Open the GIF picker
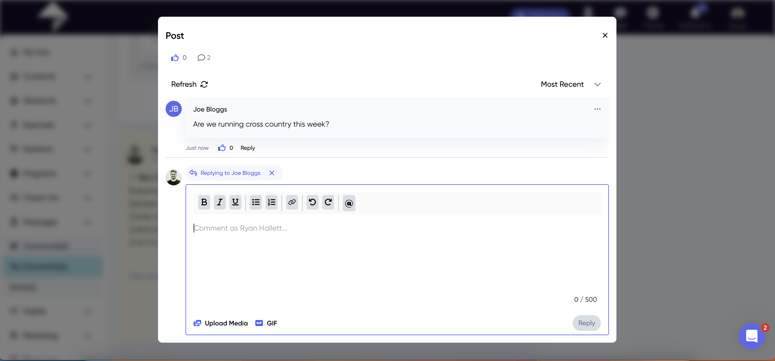 [x=266, y=323]
